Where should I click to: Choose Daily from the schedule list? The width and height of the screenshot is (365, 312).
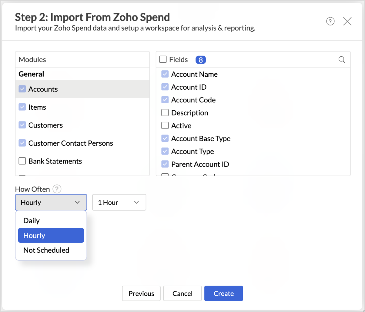[32, 221]
